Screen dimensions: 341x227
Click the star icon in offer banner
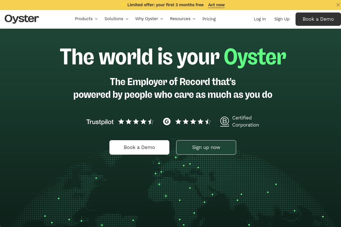(124, 5)
